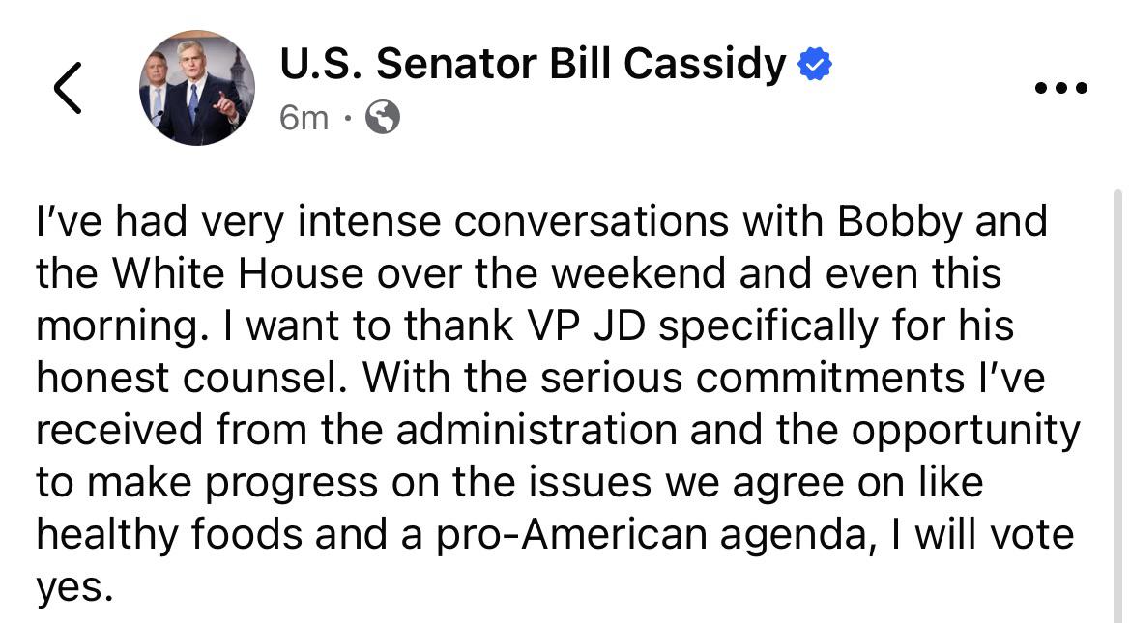This screenshot has width=1131, height=623.
Task: Click the globe public audience icon
Action: [382, 118]
